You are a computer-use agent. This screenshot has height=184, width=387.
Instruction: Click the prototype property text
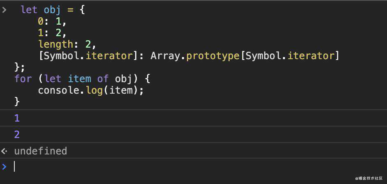tap(213, 56)
